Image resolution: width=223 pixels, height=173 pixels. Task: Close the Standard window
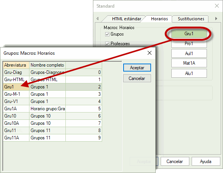pyautogui.click(x=217, y=6)
